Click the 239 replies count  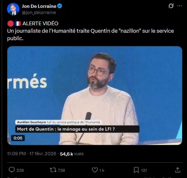(20, 171)
